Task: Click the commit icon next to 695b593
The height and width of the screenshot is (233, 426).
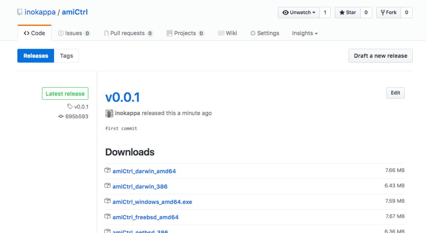Action: (x=61, y=116)
